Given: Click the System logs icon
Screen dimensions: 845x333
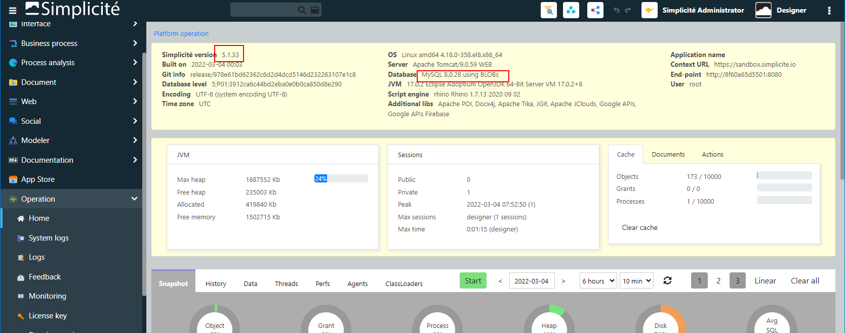Looking at the screenshot, I should point(21,238).
